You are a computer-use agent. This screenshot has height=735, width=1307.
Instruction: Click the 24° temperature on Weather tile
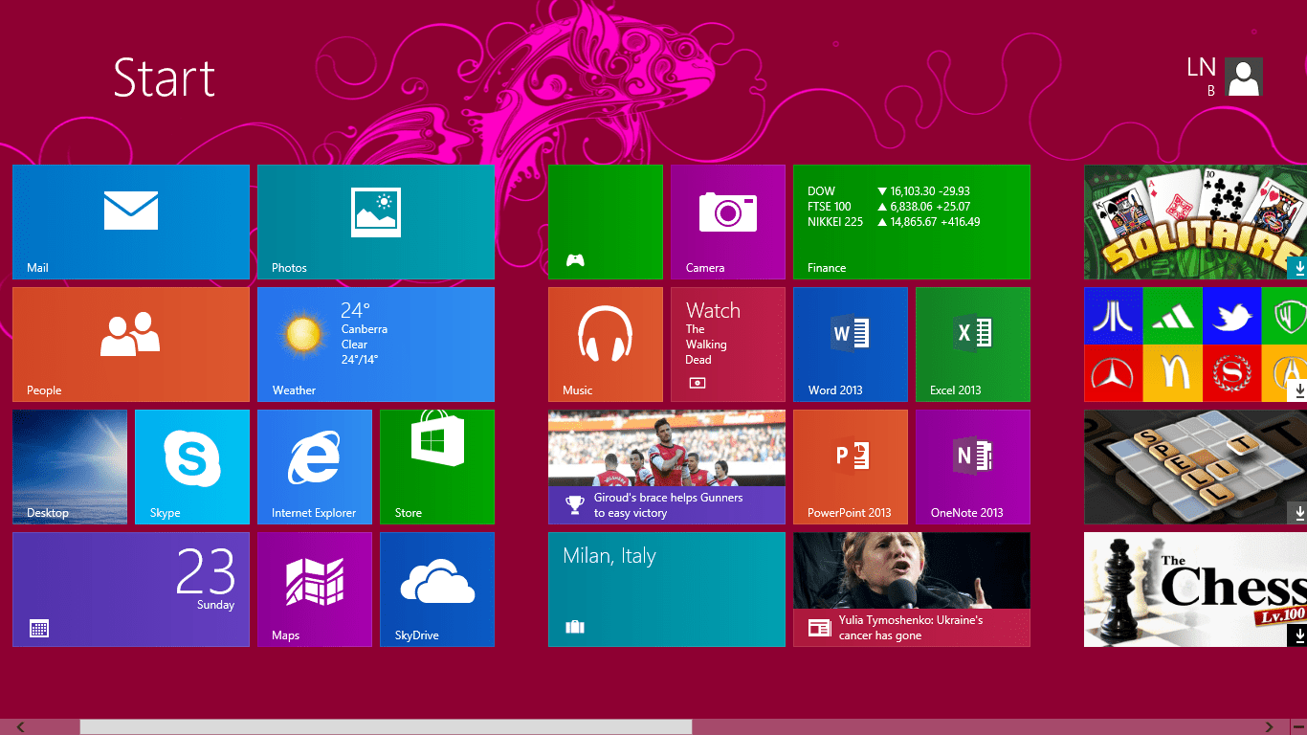(x=355, y=310)
